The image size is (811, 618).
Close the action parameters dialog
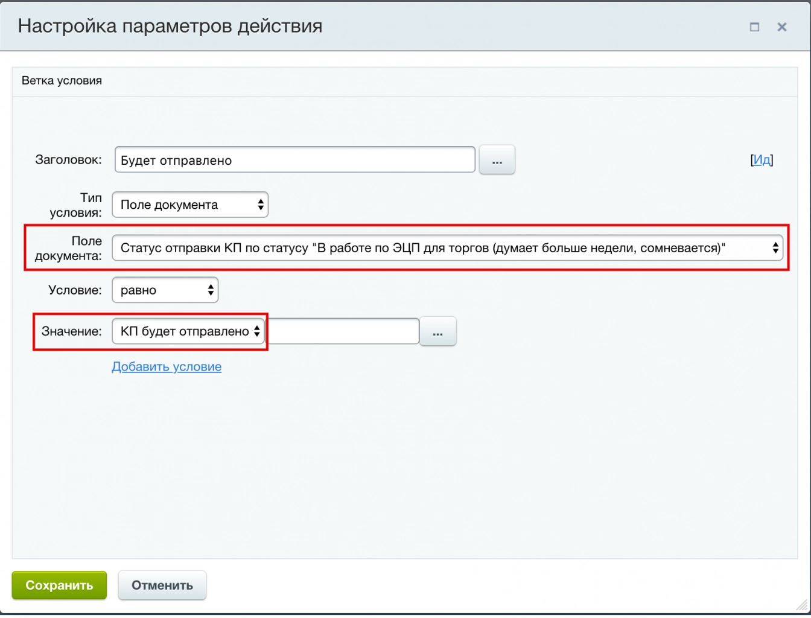[782, 27]
